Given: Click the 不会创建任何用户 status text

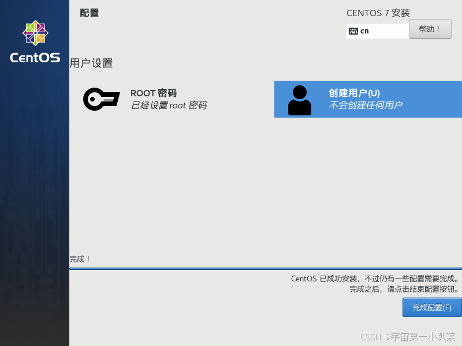Looking at the screenshot, I should click(366, 105).
